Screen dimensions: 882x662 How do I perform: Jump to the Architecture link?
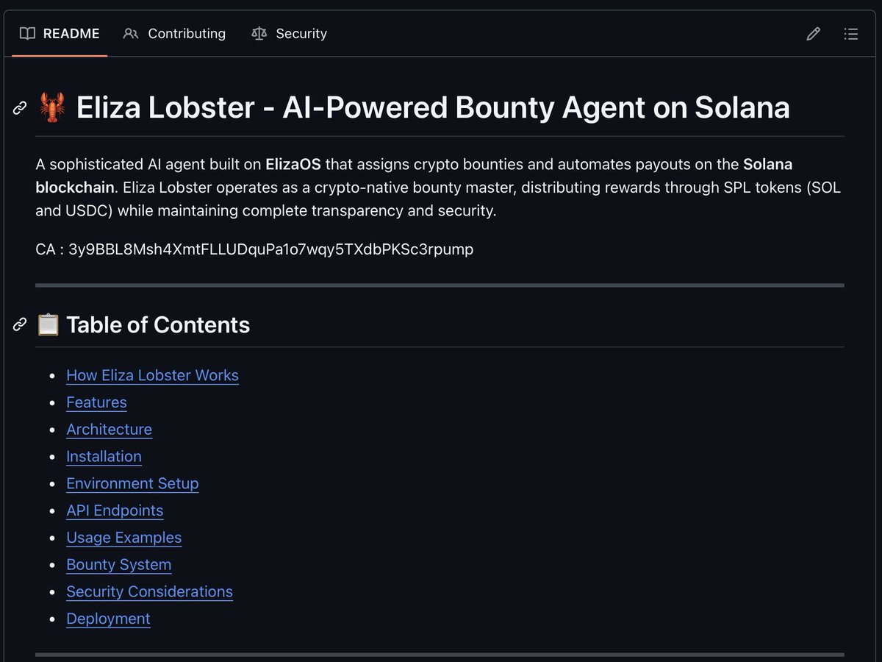pos(109,430)
